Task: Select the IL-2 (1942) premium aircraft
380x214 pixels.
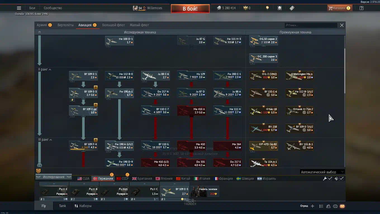Action: coord(263,76)
